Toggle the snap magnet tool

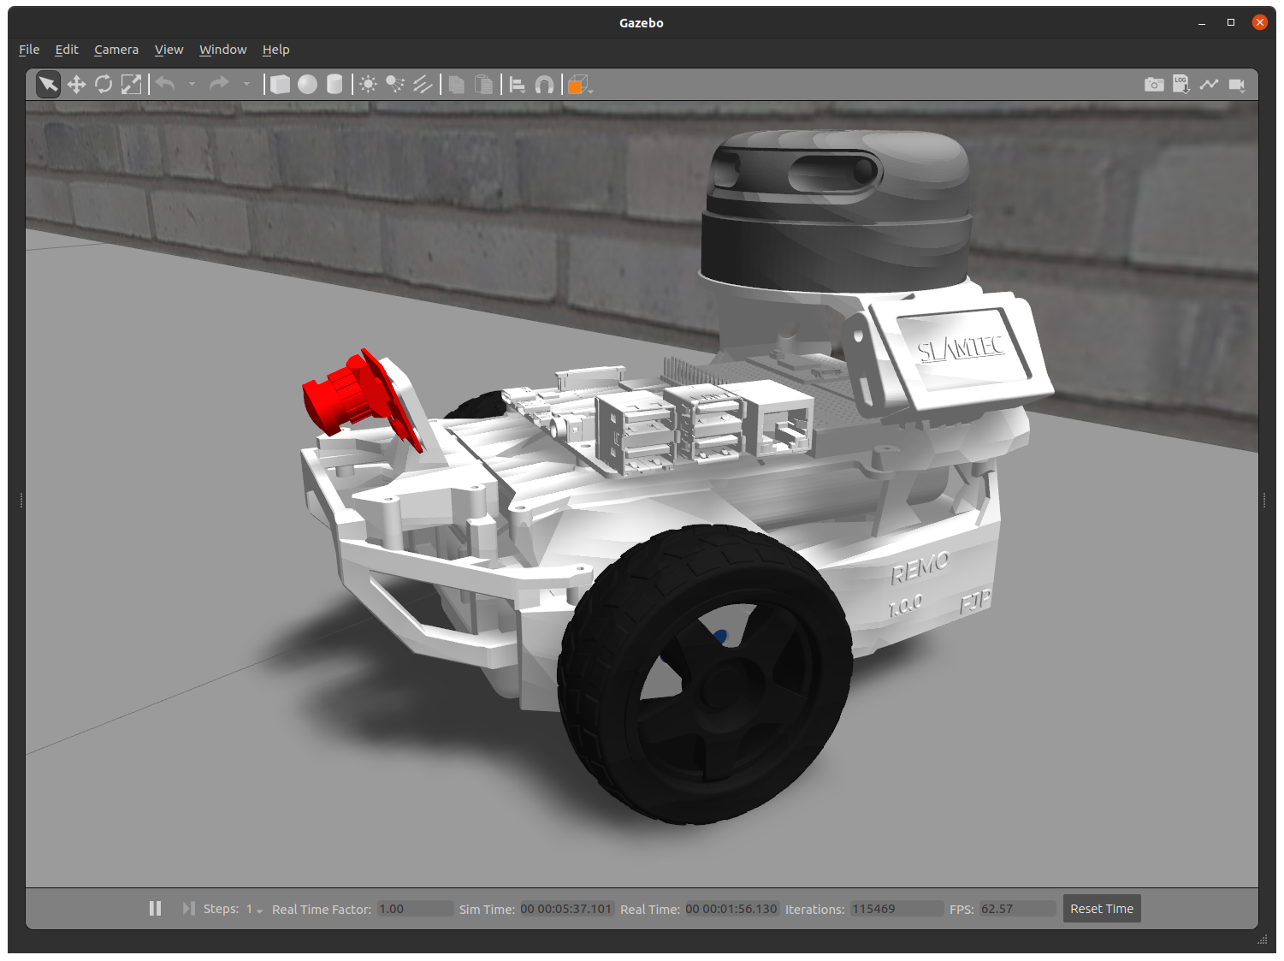[544, 84]
